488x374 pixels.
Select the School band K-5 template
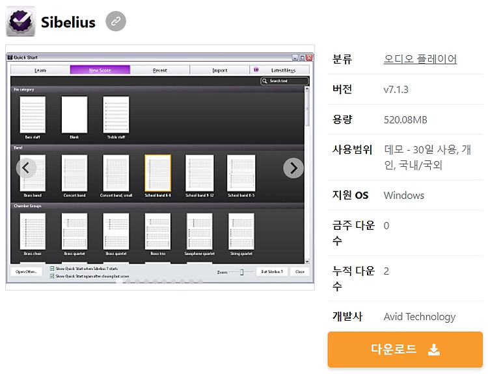(241, 173)
